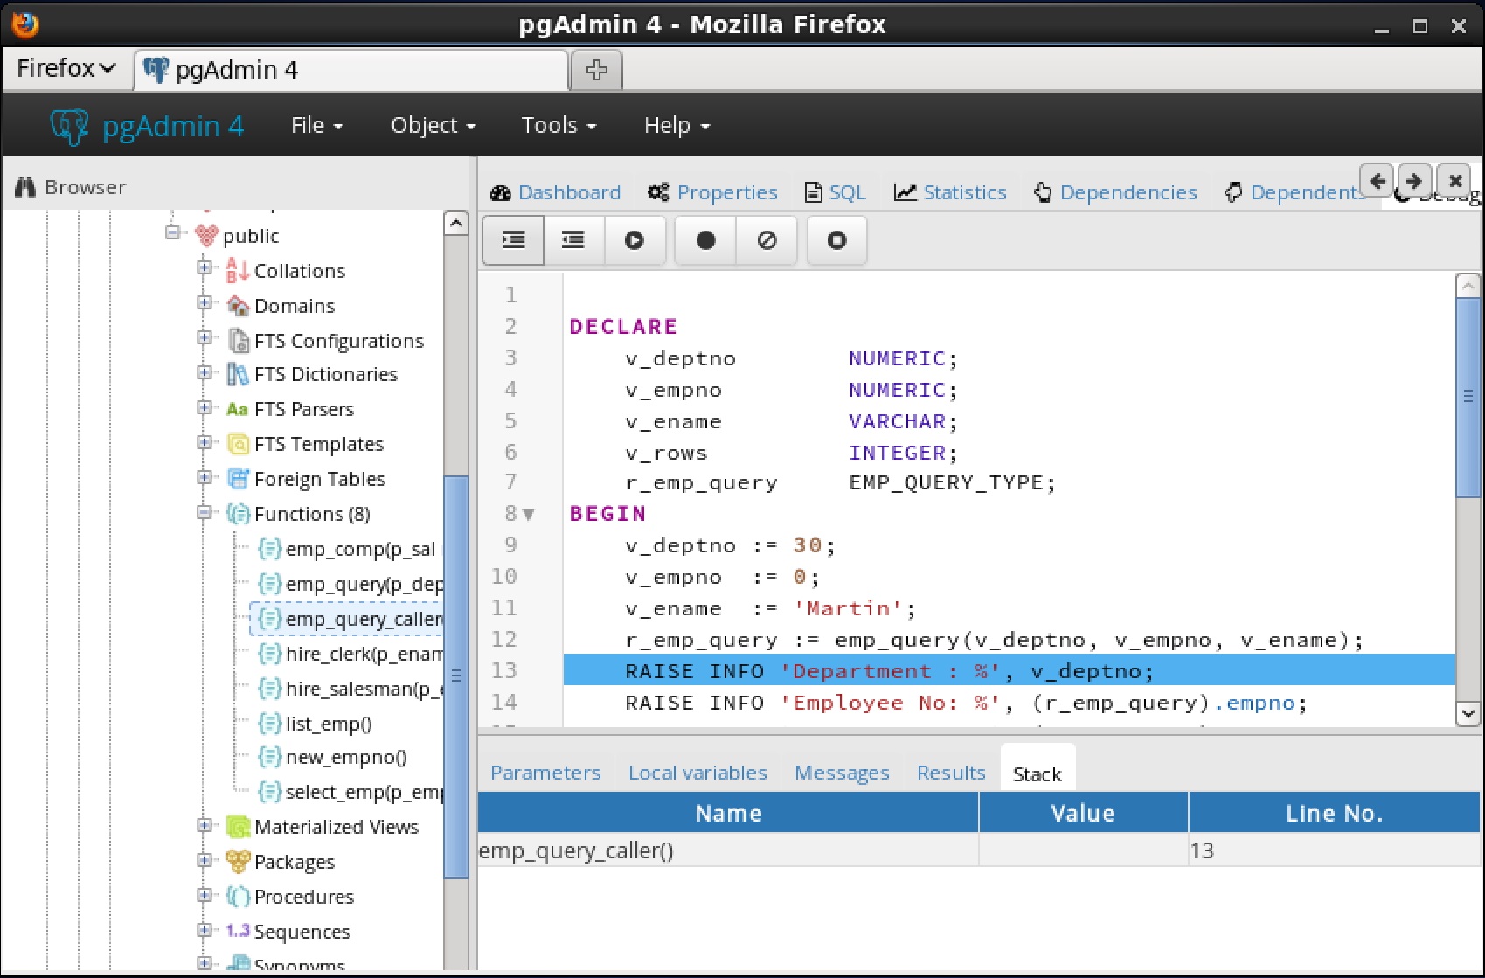The width and height of the screenshot is (1485, 978).
Task: Collapse code fold arrow at line 8
Action: point(529,515)
